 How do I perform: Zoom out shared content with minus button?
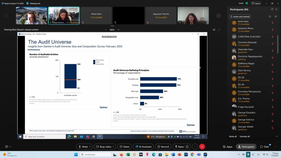tap(106, 30)
